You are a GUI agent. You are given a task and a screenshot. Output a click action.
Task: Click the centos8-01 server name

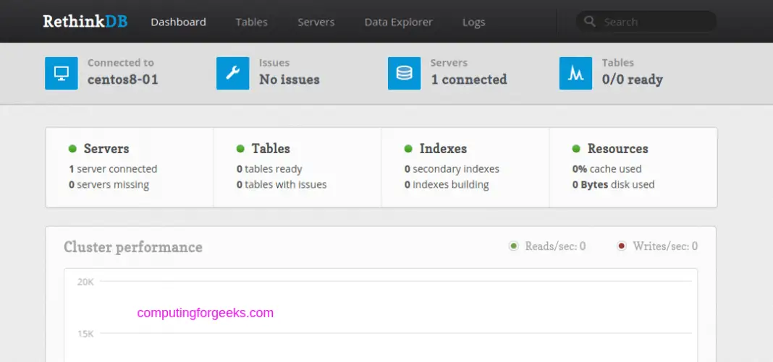pos(122,79)
